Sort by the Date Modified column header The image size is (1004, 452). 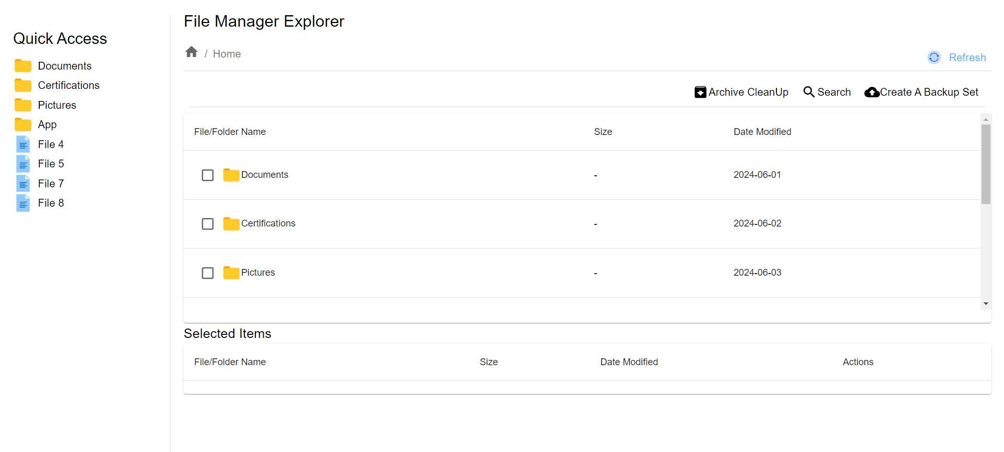[x=762, y=131]
